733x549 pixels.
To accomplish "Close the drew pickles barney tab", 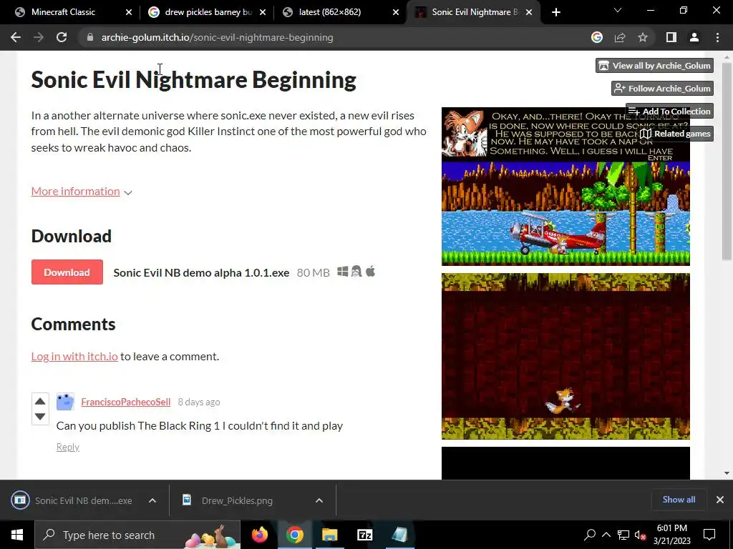I will (x=262, y=12).
